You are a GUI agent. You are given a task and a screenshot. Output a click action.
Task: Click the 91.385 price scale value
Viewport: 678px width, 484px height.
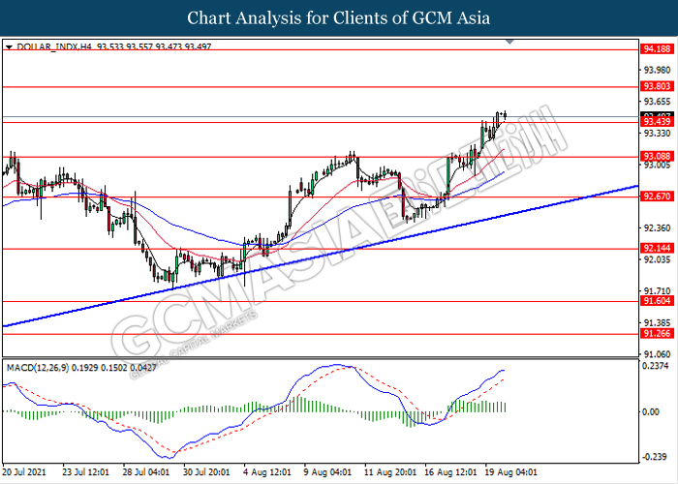(x=658, y=322)
